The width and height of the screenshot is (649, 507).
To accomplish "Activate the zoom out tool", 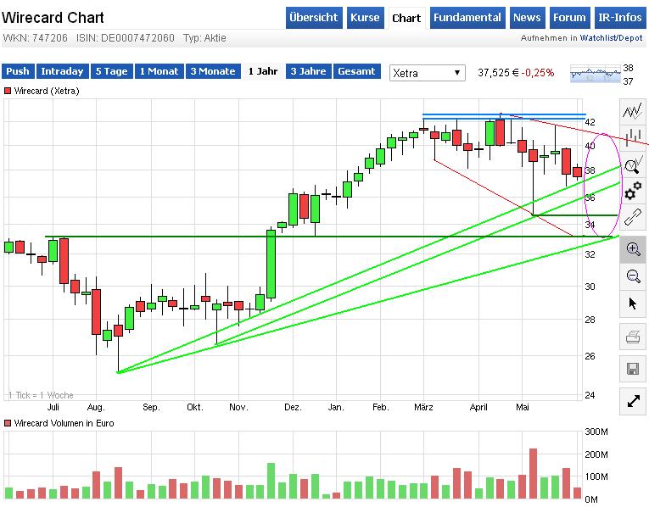I will [x=632, y=276].
